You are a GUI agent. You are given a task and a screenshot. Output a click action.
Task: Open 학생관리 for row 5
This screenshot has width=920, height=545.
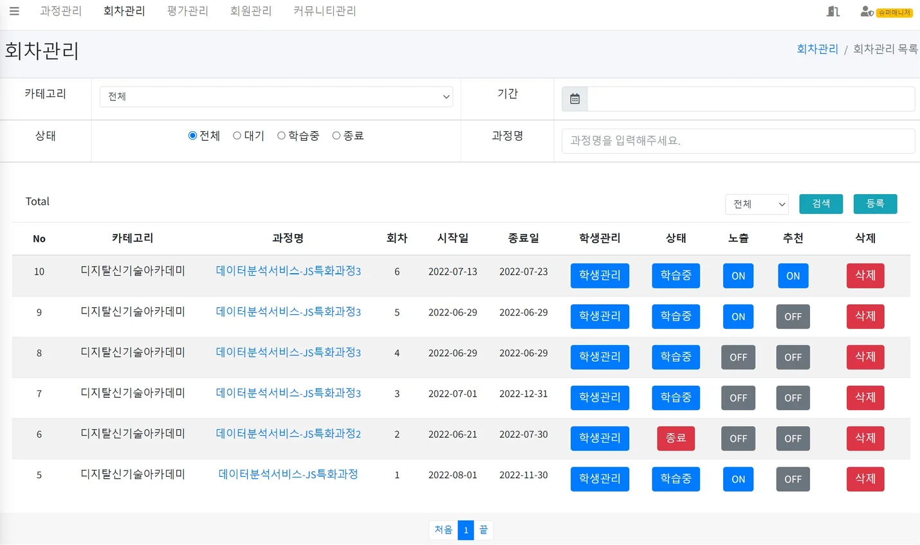pos(600,479)
